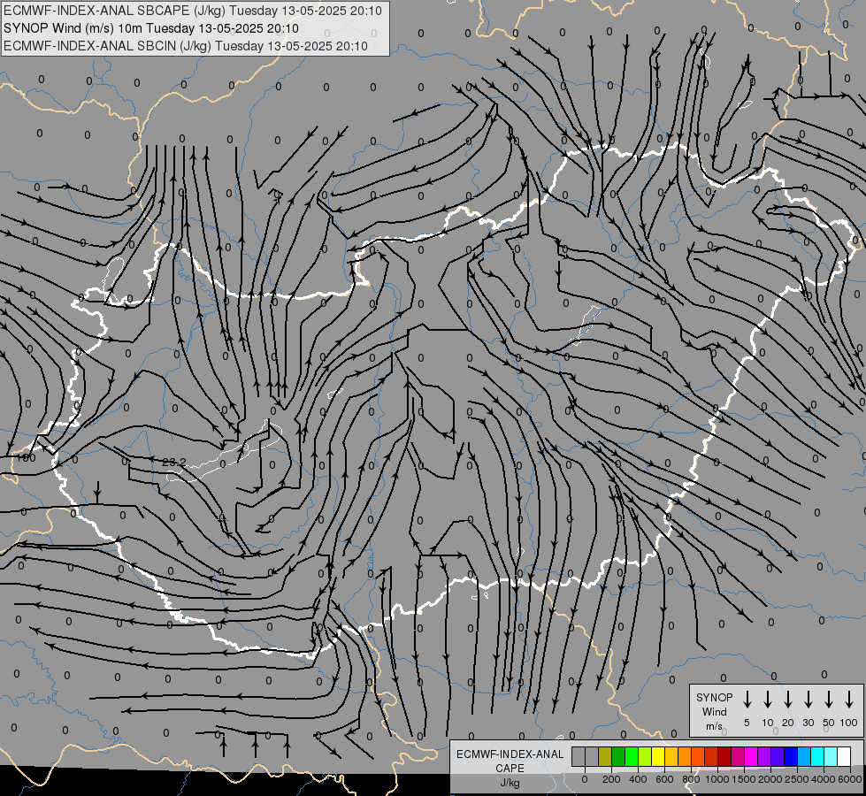Select the white CAPE swatch
This screenshot has height=796, width=866.
[x=844, y=756]
